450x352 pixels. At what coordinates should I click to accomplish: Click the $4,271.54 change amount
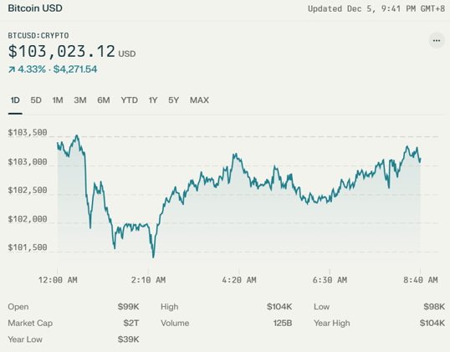75,69
